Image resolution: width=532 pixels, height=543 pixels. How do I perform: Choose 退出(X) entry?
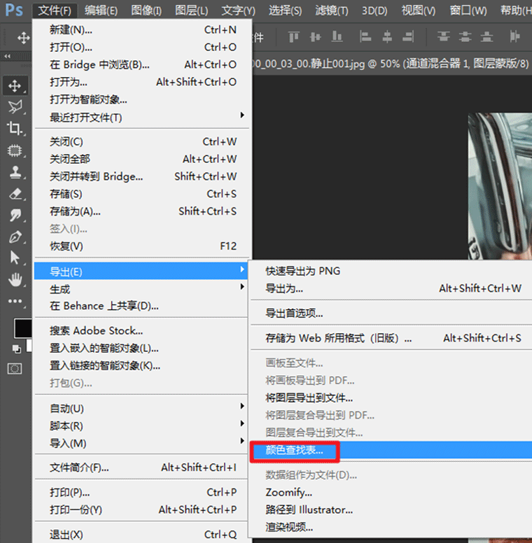click(141, 535)
